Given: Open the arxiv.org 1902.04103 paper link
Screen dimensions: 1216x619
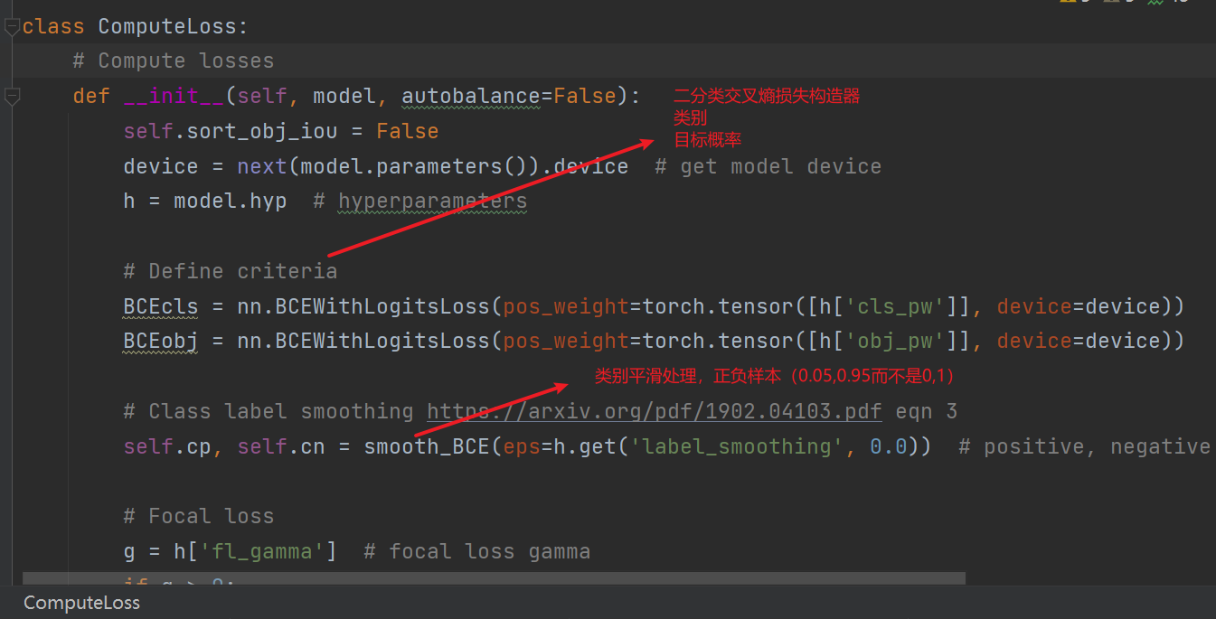Looking at the screenshot, I should click(654, 412).
